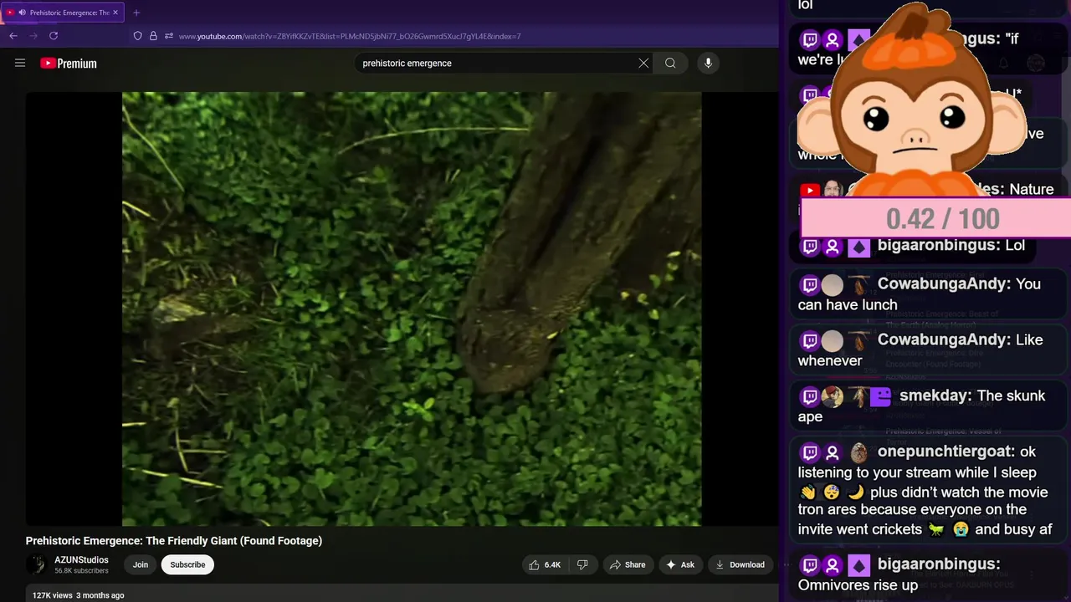Open the Ask AI button
1071x602 pixels.
(680, 564)
